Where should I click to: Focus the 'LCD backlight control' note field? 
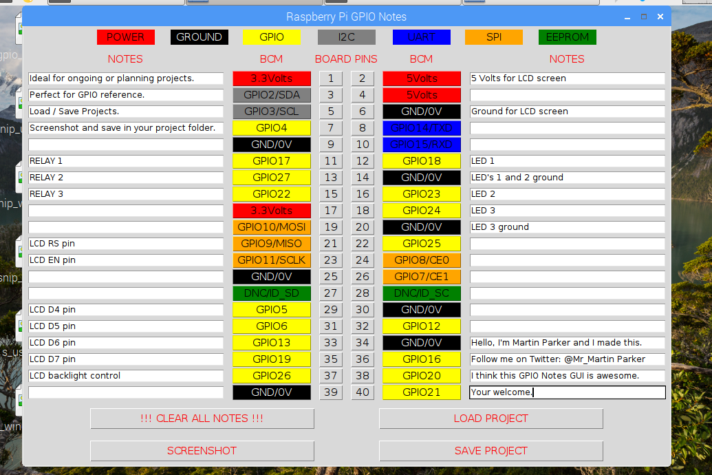(x=126, y=376)
